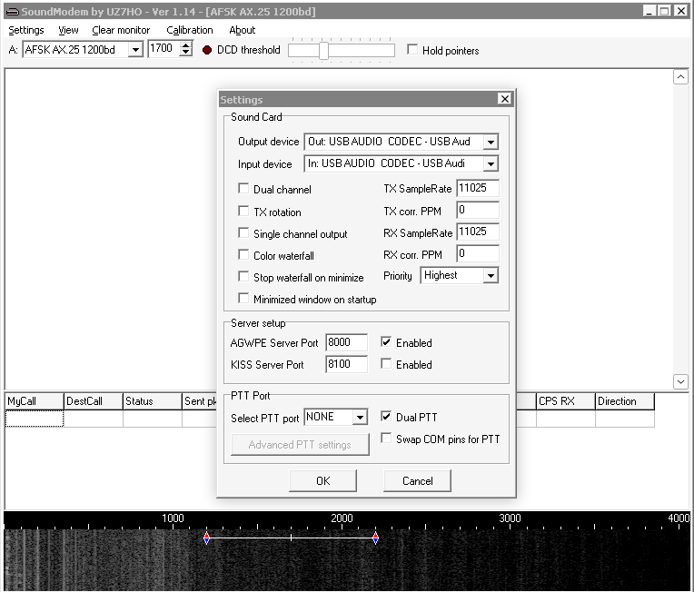The height and width of the screenshot is (592, 694).
Task: Click the Advanced PTT settings button
Action: (300, 445)
